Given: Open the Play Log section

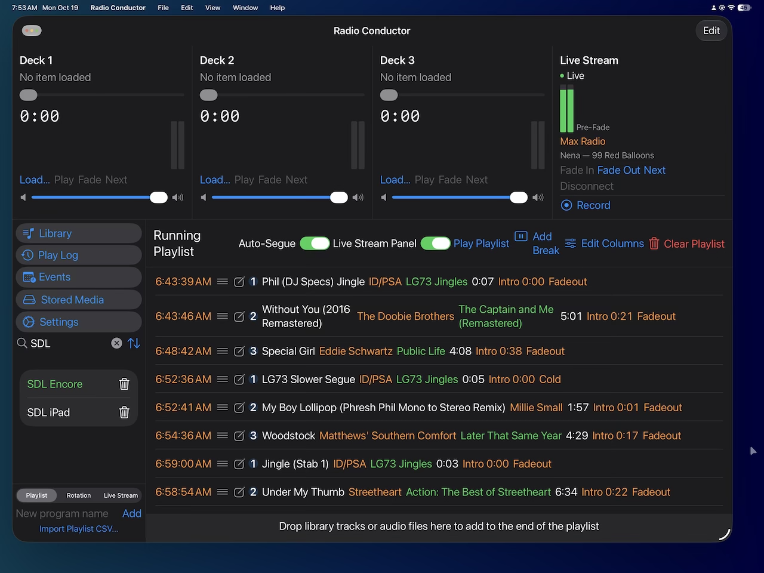Looking at the screenshot, I should point(79,255).
